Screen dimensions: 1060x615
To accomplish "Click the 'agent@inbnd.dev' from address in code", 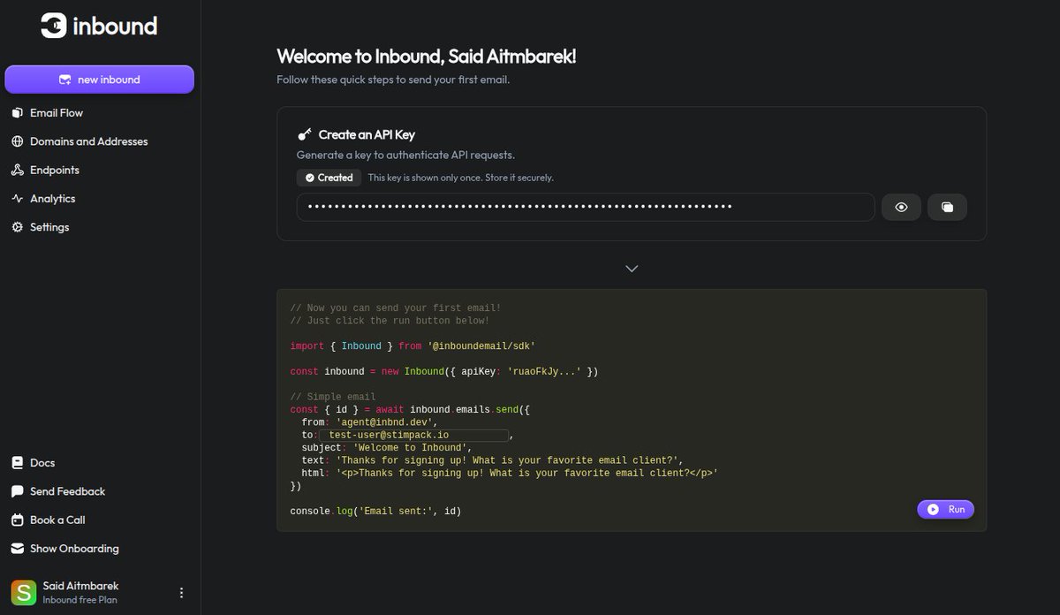I will (x=386, y=422).
